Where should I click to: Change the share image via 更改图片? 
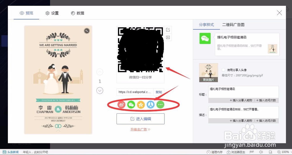[x=208, y=80]
